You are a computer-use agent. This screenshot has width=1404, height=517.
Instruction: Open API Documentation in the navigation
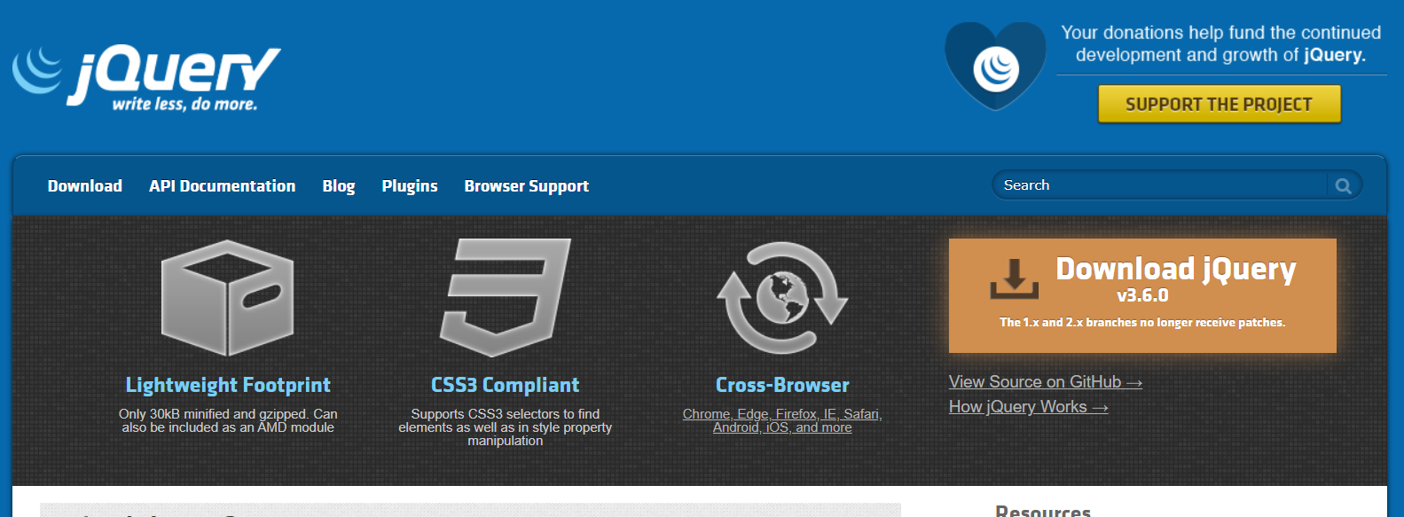point(223,186)
